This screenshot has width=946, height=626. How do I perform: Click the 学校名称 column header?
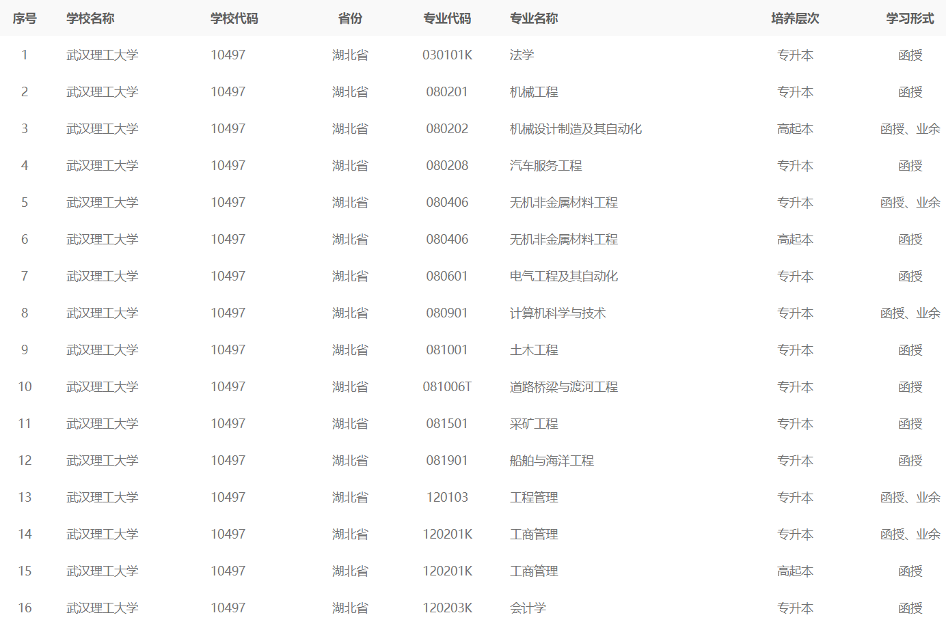coord(90,18)
